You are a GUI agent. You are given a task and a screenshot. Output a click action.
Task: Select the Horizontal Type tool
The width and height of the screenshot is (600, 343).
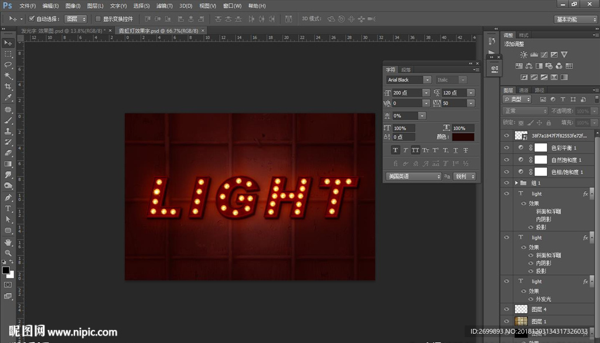8,208
